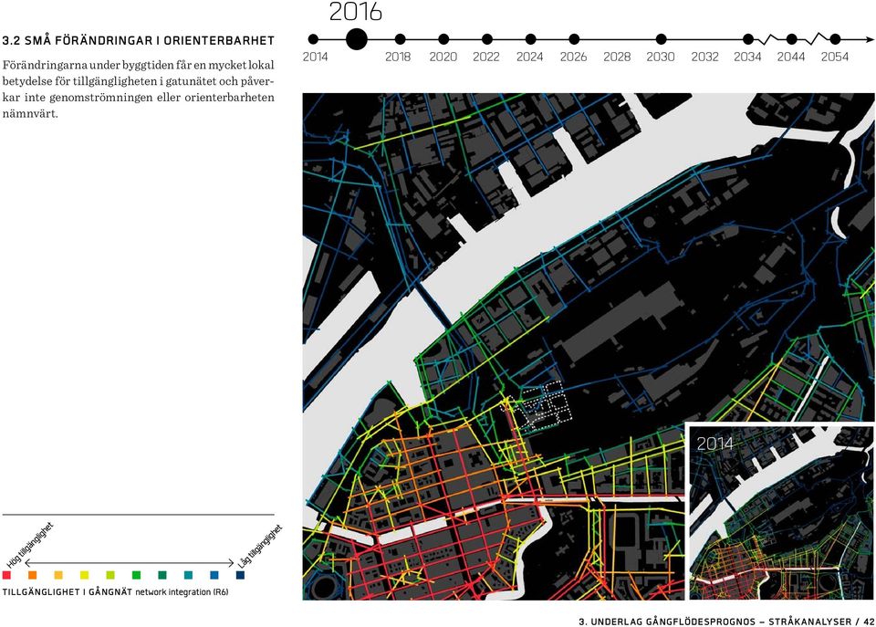Pick the light orange legend swatch
Image resolution: width=876 pixels, height=627 pixels.
coord(58,575)
